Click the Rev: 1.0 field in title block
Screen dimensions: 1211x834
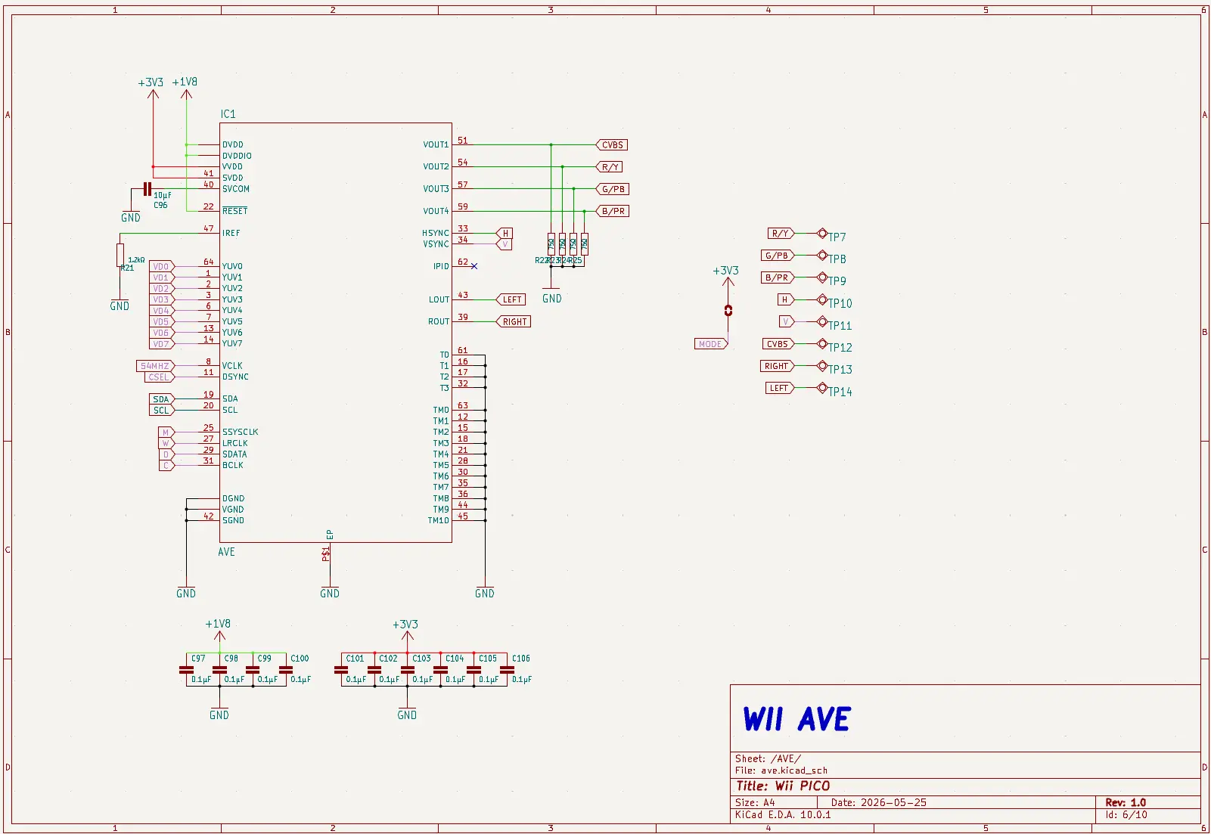pyautogui.click(x=1126, y=802)
